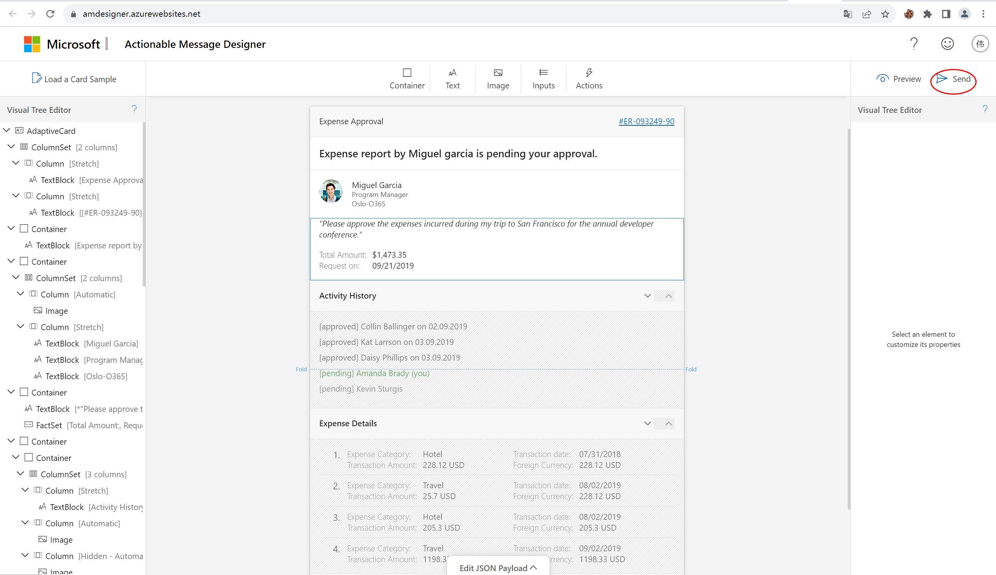
Task: Open the feedback smiley icon
Action: point(947,44)
